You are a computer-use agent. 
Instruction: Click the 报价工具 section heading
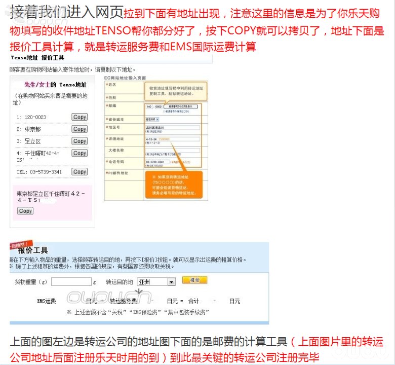33,250
